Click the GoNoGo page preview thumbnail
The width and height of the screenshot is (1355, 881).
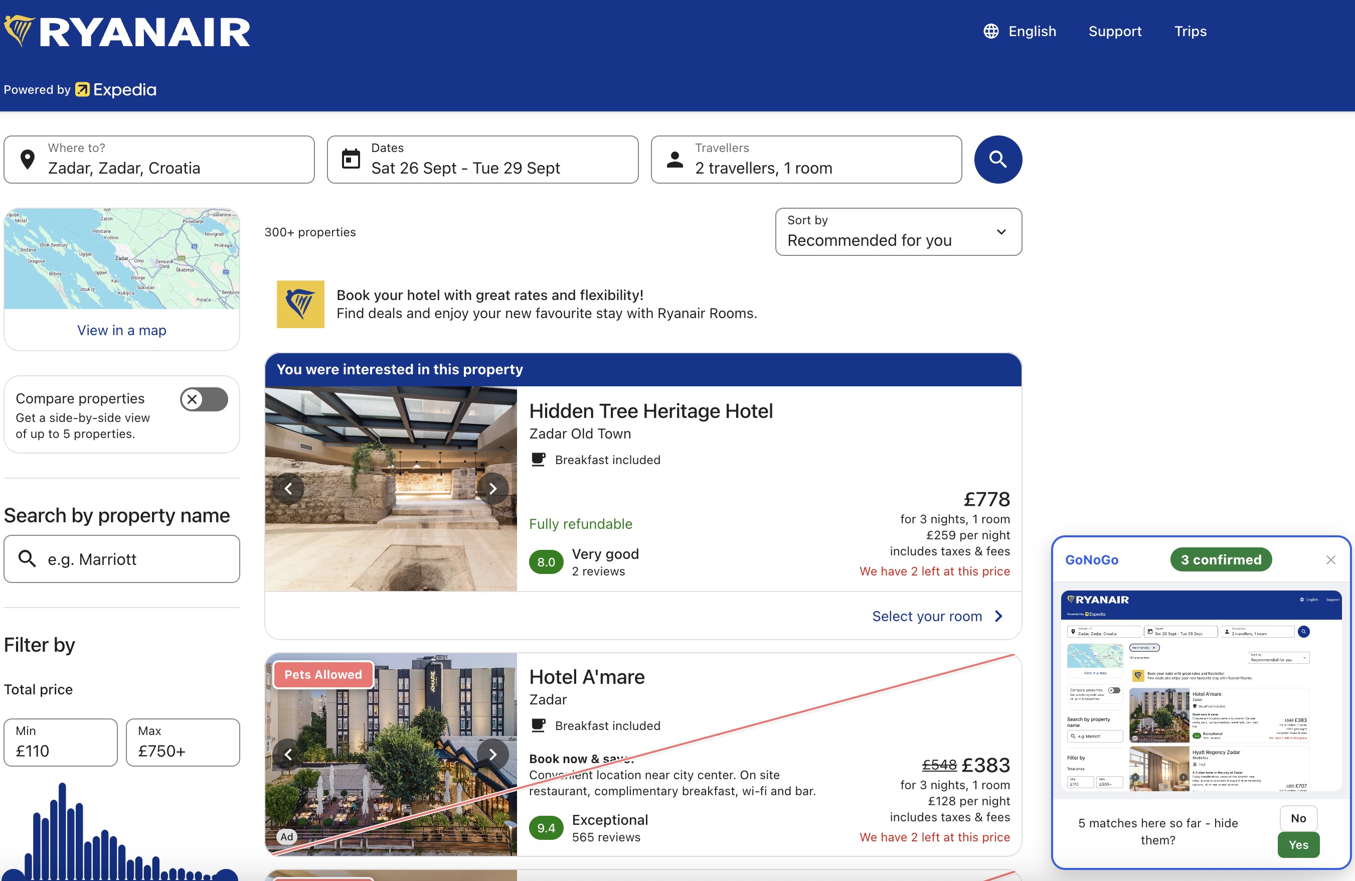coord(1201,690)
